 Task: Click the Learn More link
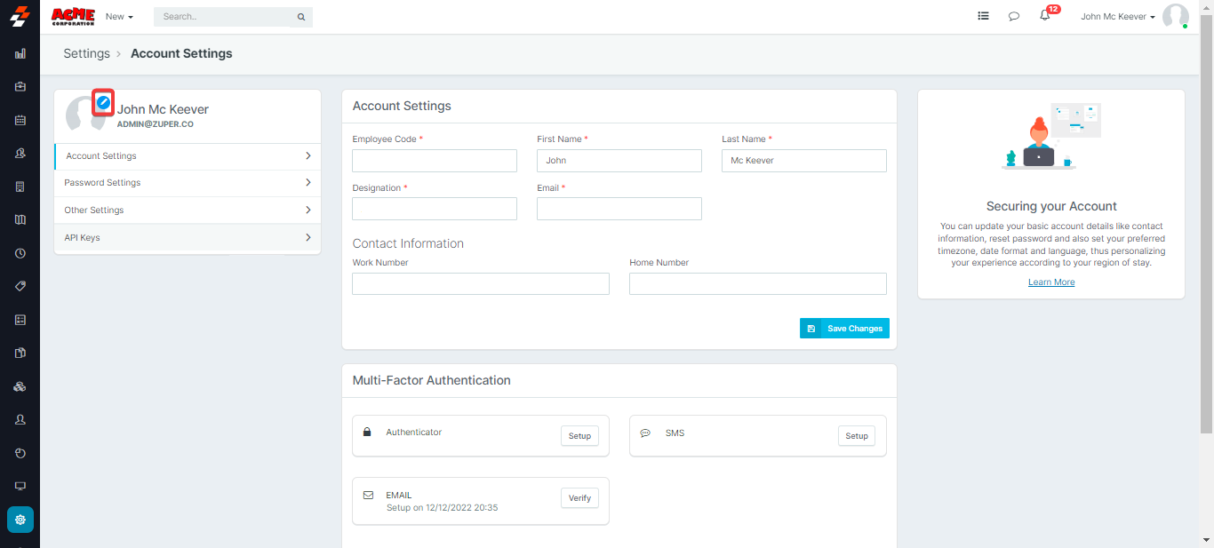(1051, 282)
